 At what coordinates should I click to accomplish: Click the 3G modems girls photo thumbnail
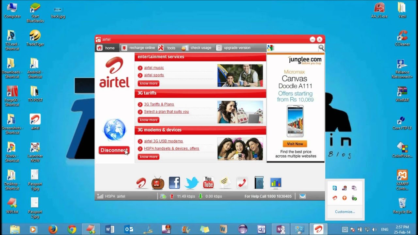[x=240, y=149]
